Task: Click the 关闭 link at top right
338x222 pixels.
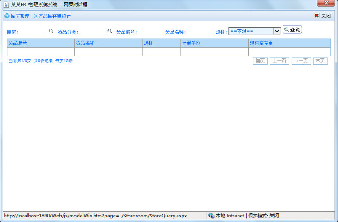Action: (326, 16)
